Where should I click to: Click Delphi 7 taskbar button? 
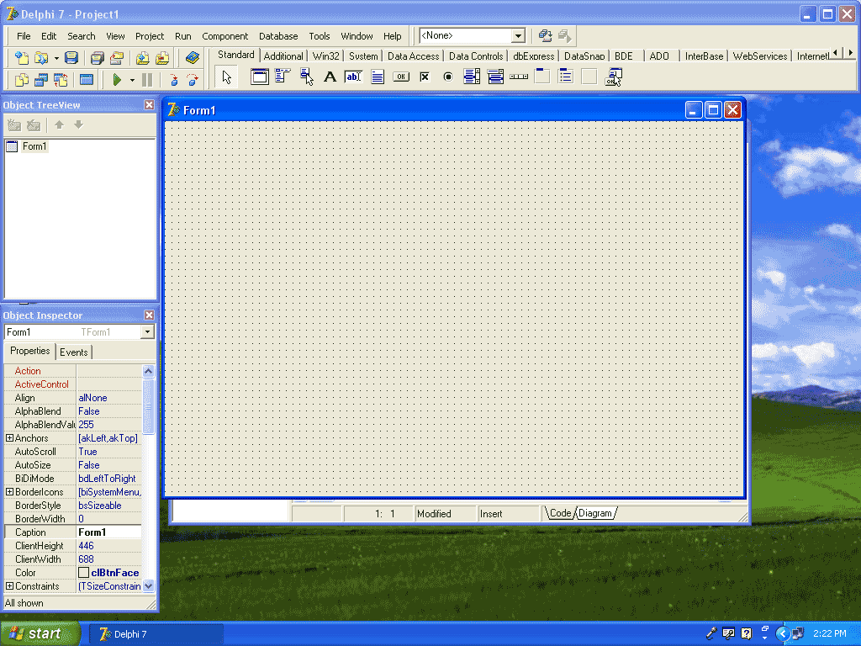(156, 634)
